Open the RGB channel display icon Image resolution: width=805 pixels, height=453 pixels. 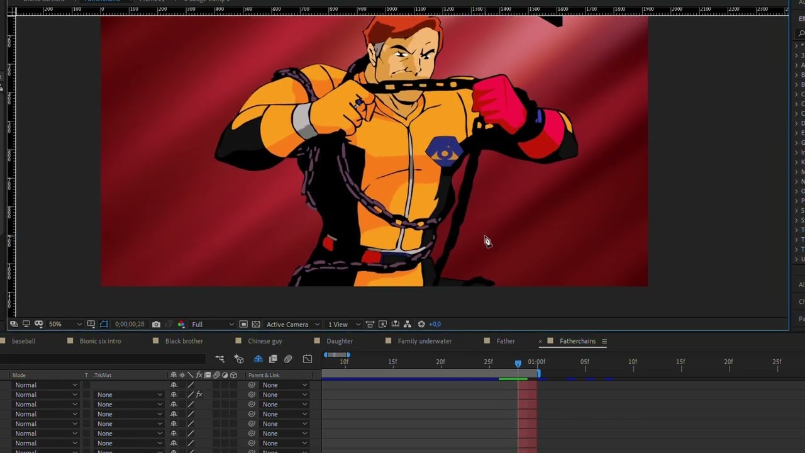click(181, 324)
